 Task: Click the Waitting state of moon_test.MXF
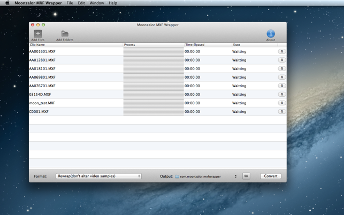pyautogui.click(x=239, y=103)
